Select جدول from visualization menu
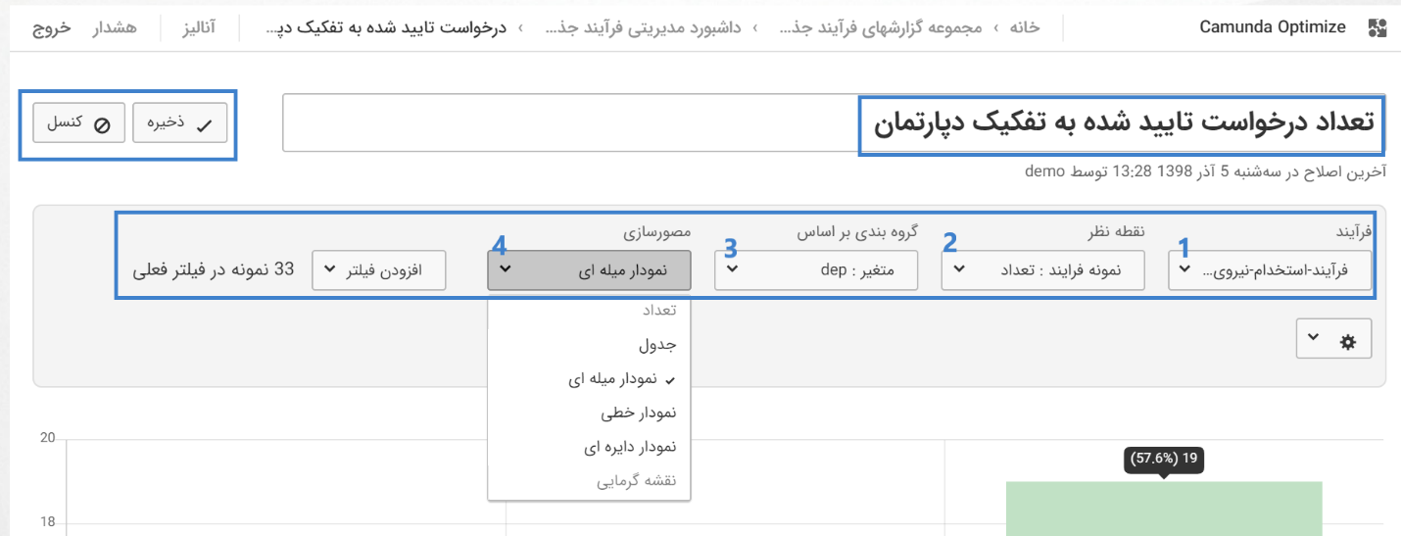The width and height of the screenshot is (1401, 536). 657,345
